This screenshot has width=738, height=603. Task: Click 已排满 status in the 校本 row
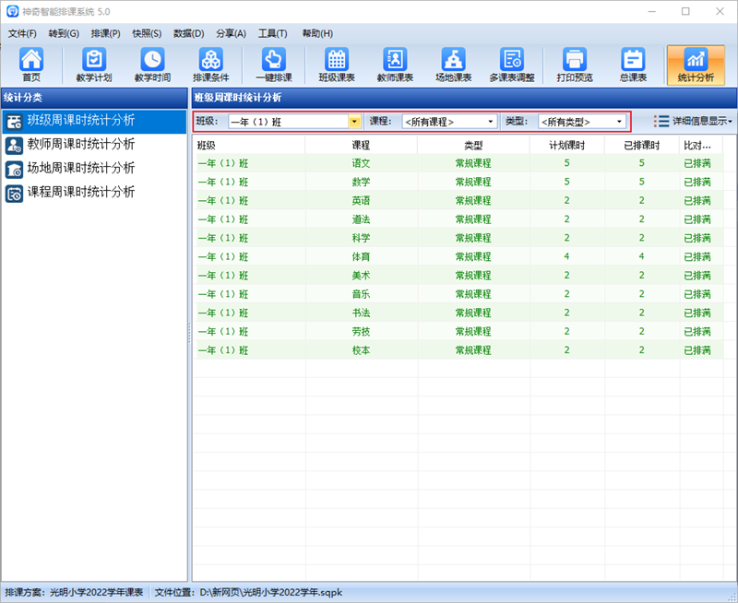coord(697,350)
